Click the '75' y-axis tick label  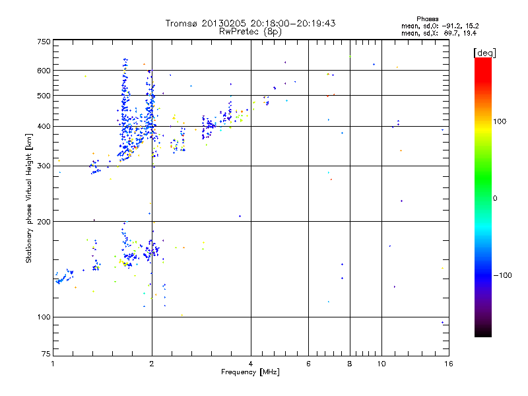pos(46,354)
